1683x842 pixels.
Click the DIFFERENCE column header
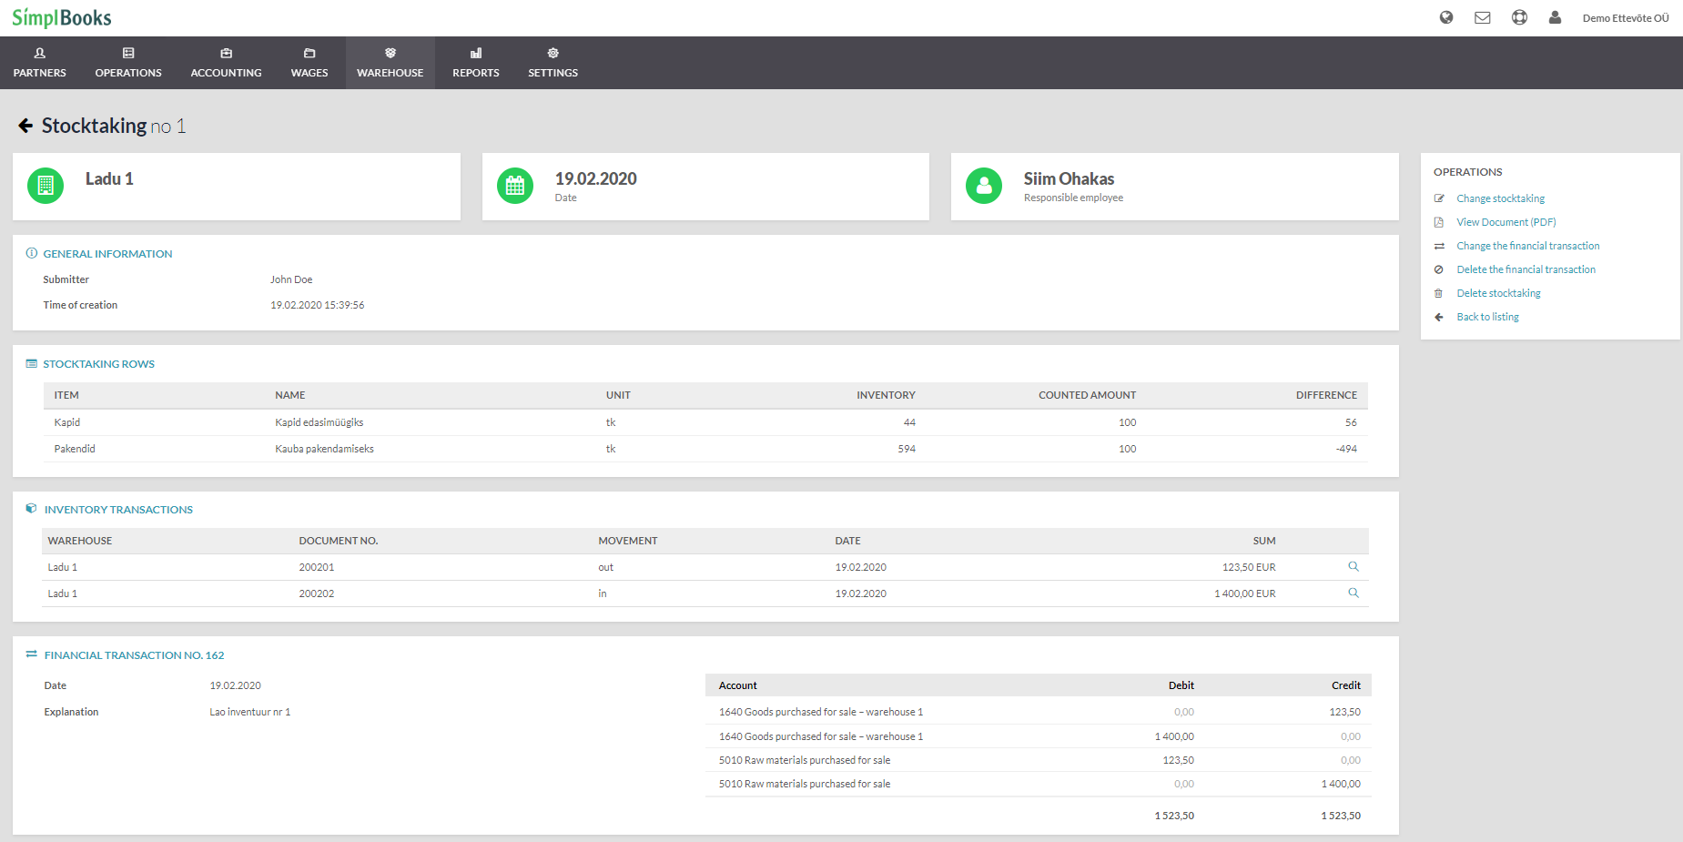pos(1326,395)
